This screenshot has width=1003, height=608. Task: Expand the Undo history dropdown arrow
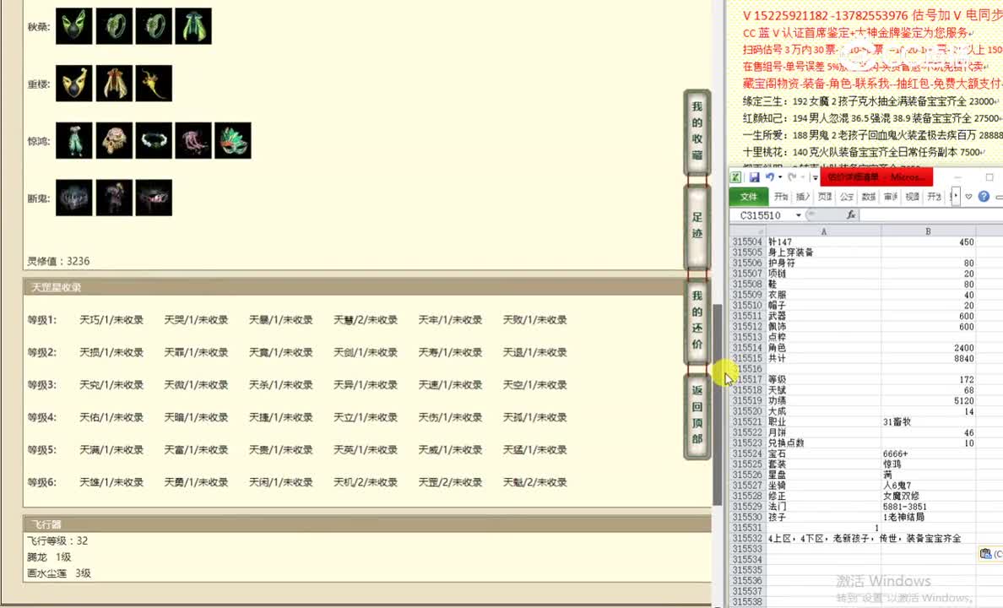click(779, 177)
